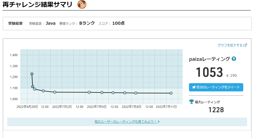Screen dimensions: 258x138
Task: Click the 100点 score value
Action: pyautogui.click(x=118, y=23)
